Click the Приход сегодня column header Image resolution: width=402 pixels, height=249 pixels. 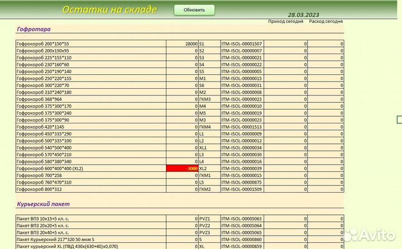286,21
